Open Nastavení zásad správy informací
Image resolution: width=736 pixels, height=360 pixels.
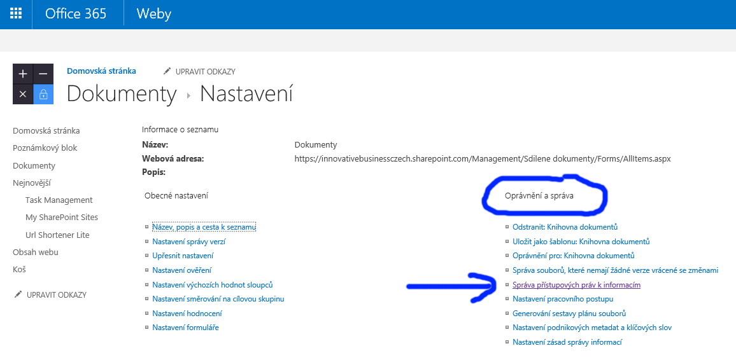pyautogui.click(x=567, y=342)
